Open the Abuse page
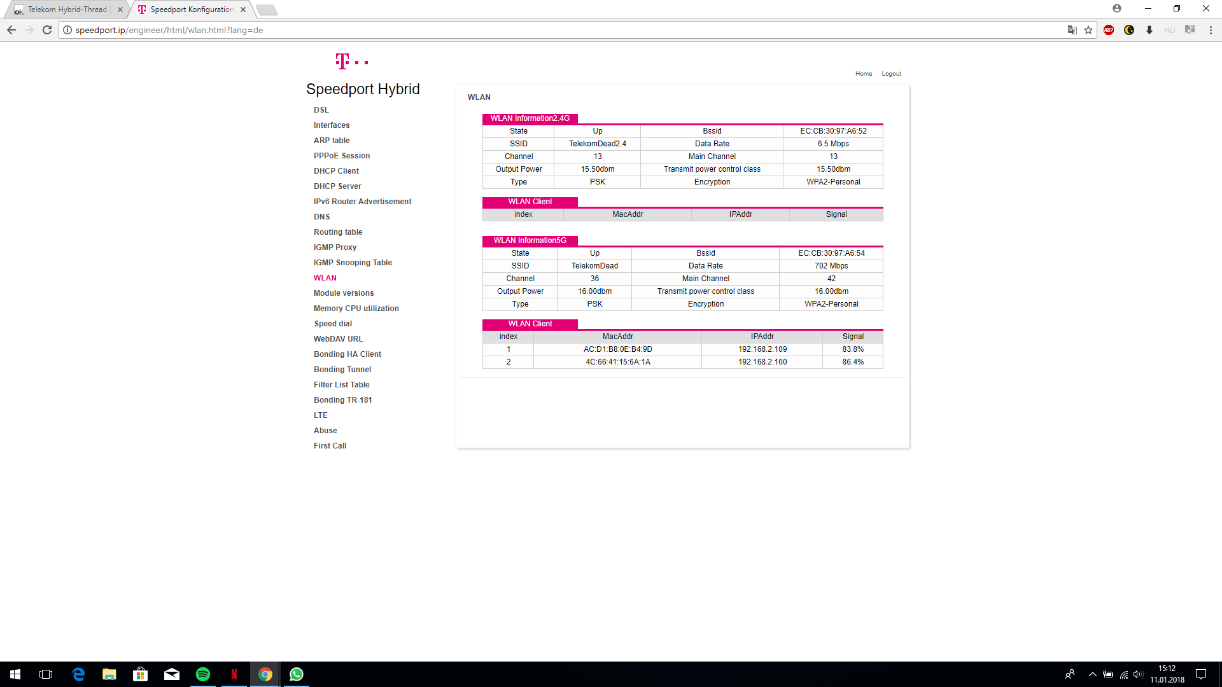This screenshot has height=687, width=1222. pos(325,431)
